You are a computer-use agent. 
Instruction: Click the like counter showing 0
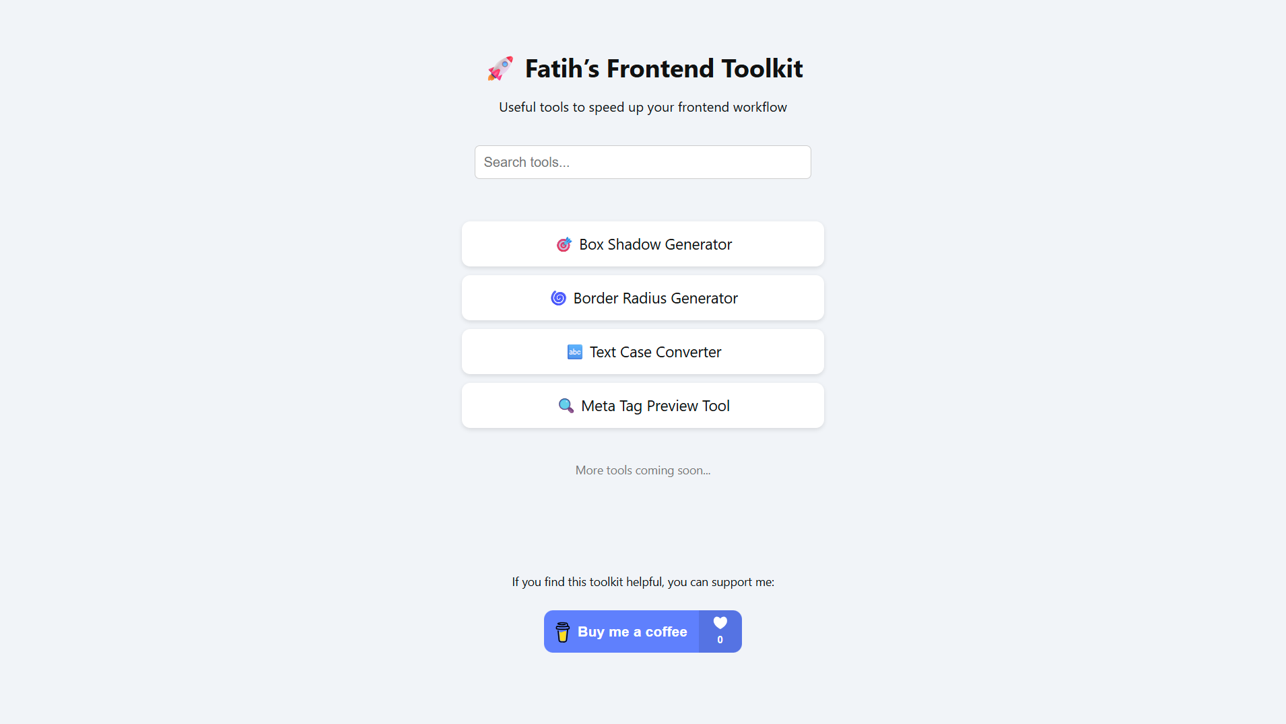tap(720, 641)
